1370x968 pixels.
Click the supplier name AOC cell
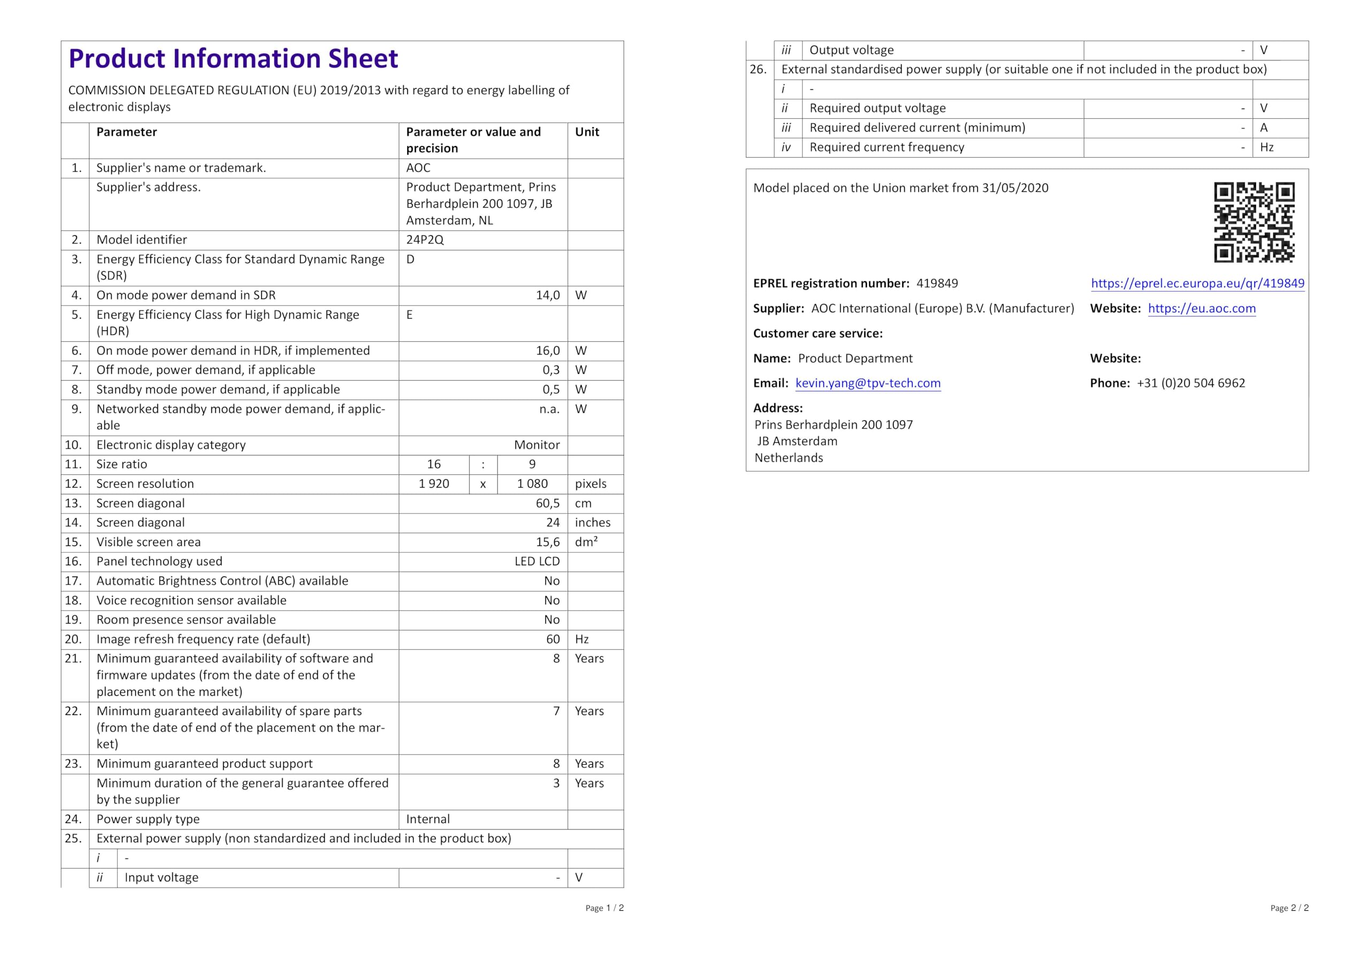point(418,168)
